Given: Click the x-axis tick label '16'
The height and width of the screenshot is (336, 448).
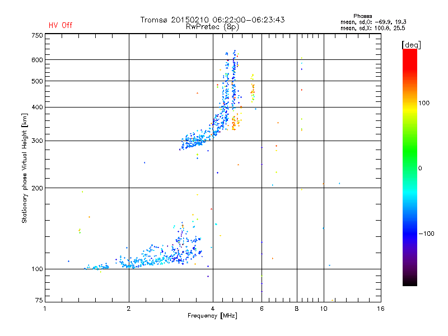Looking at the screenshot, I should pos(381,309).
